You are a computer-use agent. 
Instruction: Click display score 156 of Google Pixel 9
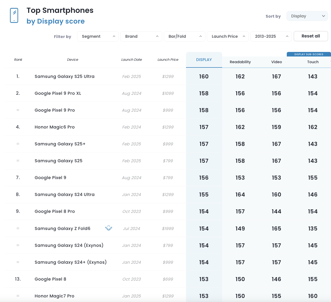tap(204, 178)
